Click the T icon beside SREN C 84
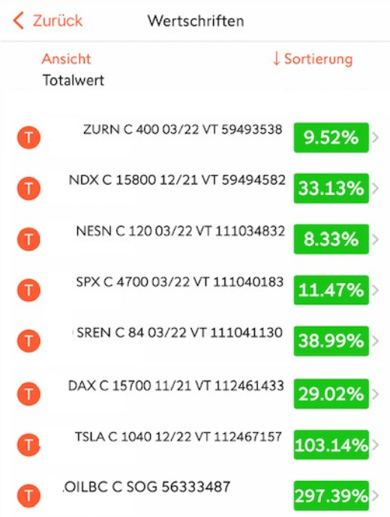The image size is (390, 517). click(x=28, y=341)
